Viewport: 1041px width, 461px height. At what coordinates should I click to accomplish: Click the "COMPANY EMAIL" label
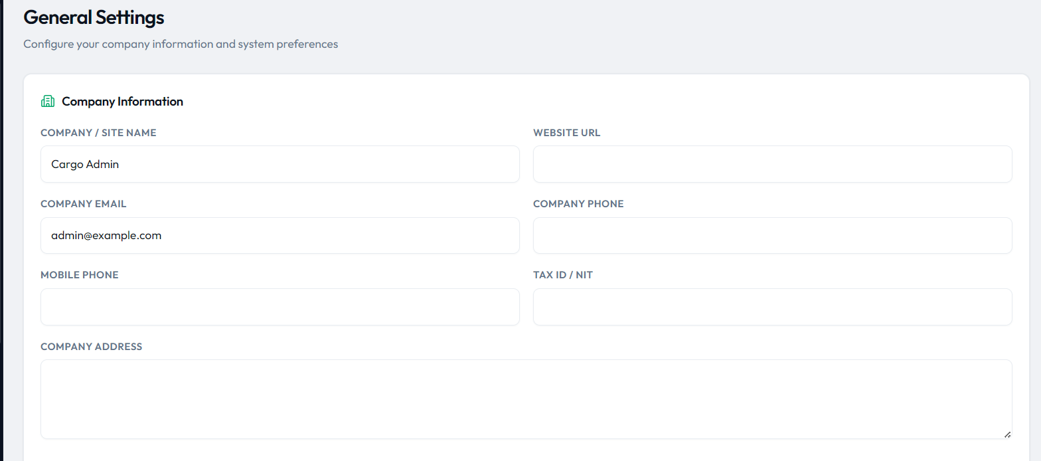pyautogui.click(x=83, y=204)
